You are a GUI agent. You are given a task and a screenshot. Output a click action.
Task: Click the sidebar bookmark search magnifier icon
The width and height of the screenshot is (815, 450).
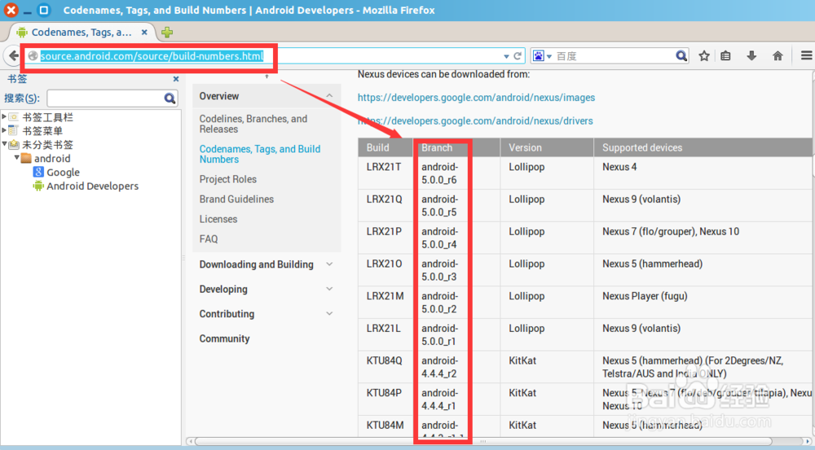(170, 98)
